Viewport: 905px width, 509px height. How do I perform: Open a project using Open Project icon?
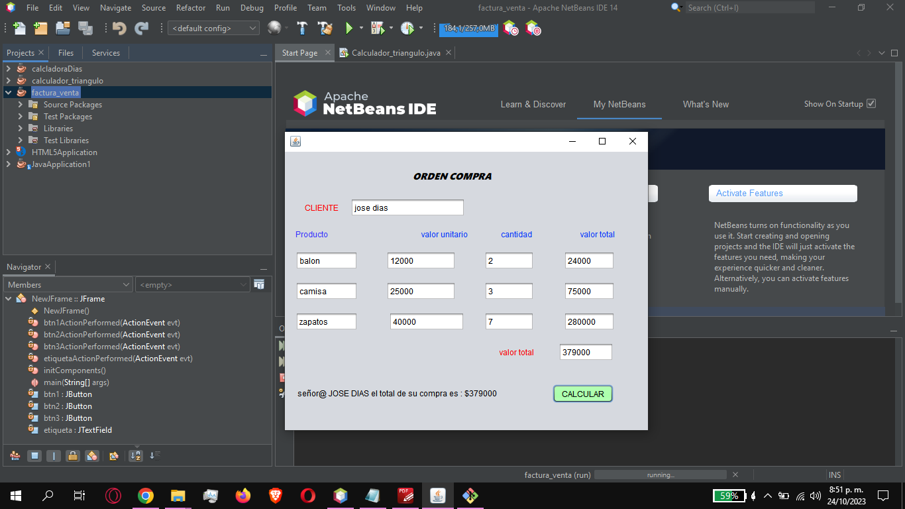tap(62, 28)
